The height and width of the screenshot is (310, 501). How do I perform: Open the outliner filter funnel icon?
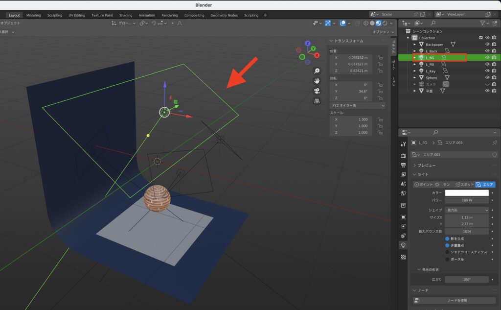click(483, 23)
